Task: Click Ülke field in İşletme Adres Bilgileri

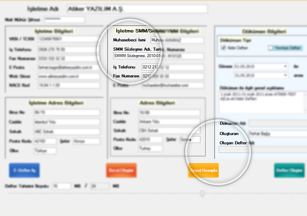Action: 45,150
